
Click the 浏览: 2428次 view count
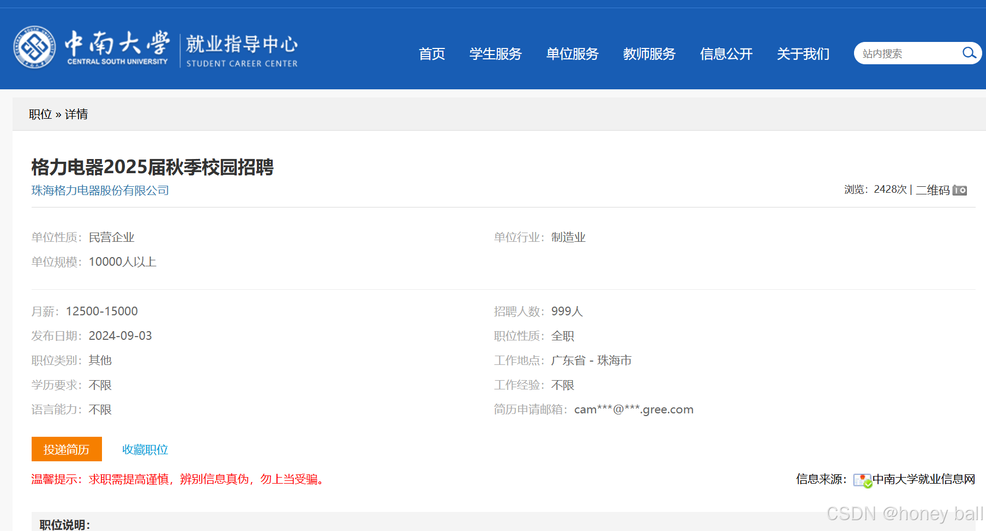(x=876, y=190)
